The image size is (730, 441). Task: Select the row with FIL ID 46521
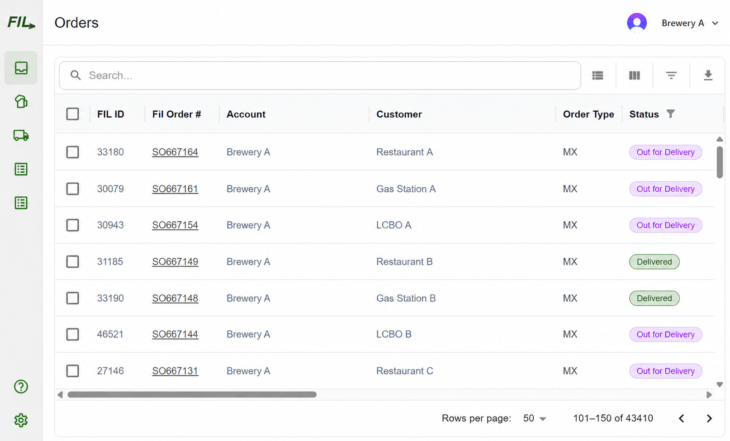(x=72, y=334)
